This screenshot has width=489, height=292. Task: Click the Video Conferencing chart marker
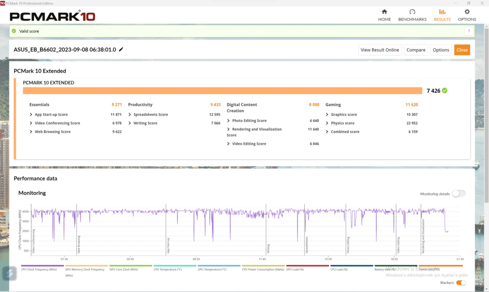click(x=34, y=241)
